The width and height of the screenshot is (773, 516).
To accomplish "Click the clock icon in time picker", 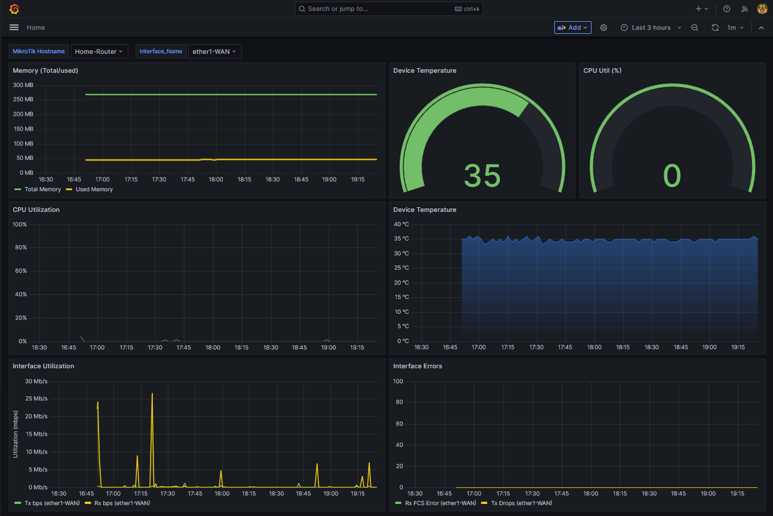I will (624, 27).
